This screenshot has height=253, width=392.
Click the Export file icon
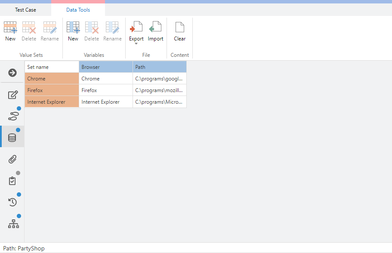(x=136, y=28)
